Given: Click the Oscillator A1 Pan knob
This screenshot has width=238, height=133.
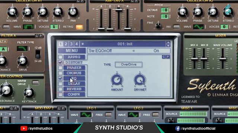Looking at the screenshot, I should pos(73,12).
